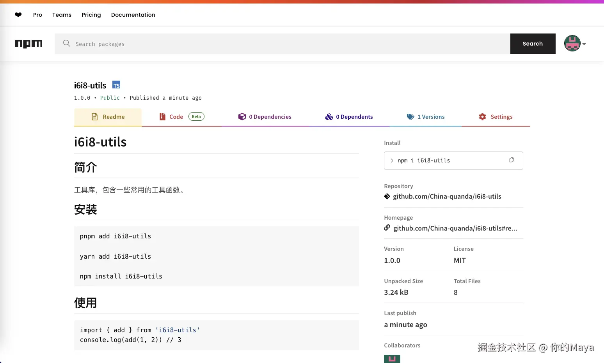Click inside the Search packages input field
This screenshot has width=604, height=363.
click(x=234, y=44)
